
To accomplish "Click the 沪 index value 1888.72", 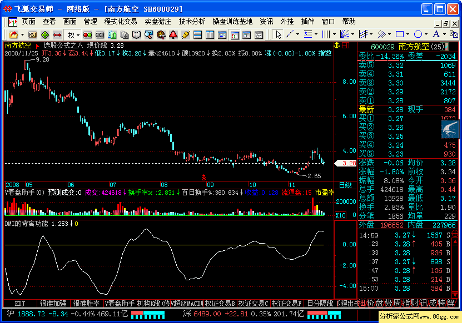I will click(x=31, y=314).
